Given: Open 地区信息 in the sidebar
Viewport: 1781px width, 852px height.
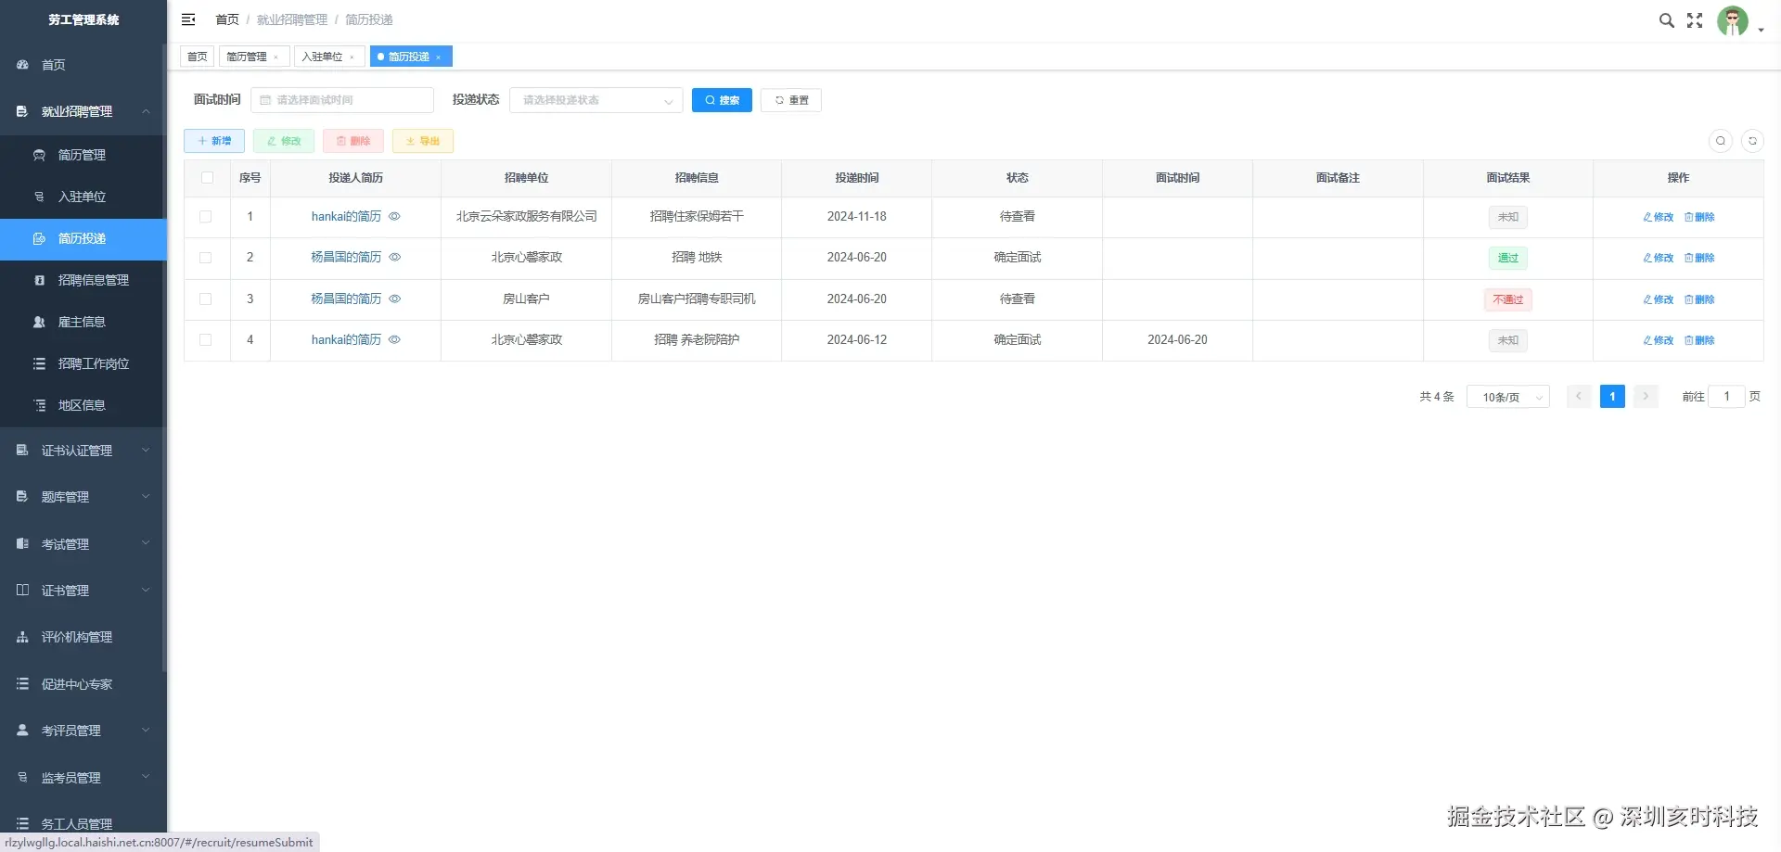Looking at the screenshot, I should click(x=83, y=405).
